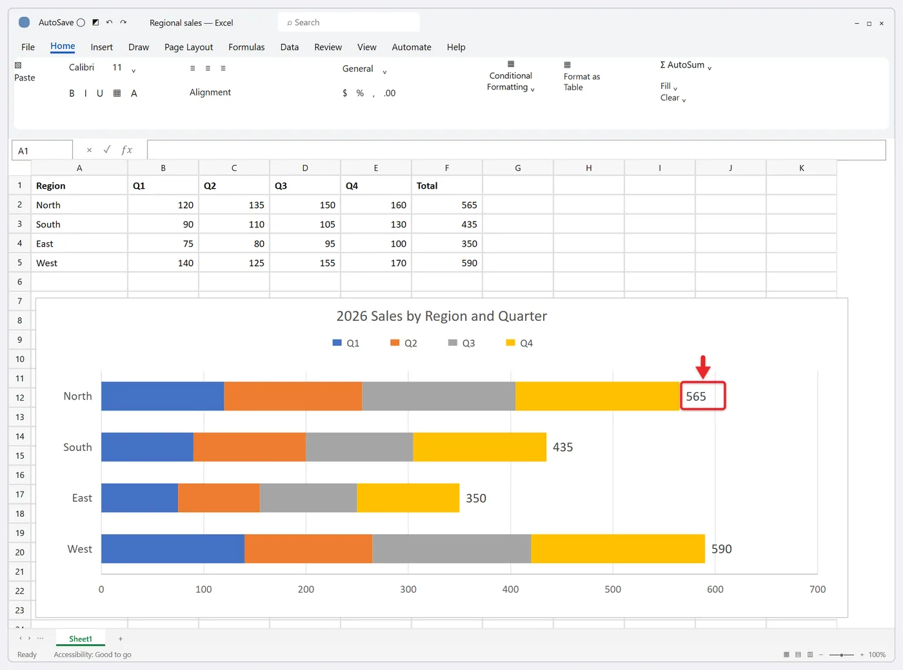Toggle the AutoSave switch

pyautogui.click(x=81, y=23)
